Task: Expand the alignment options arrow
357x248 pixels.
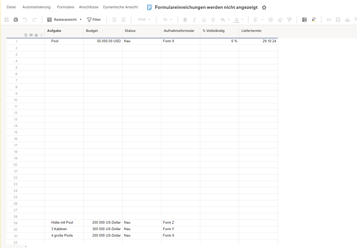Action: pos(262,20)
